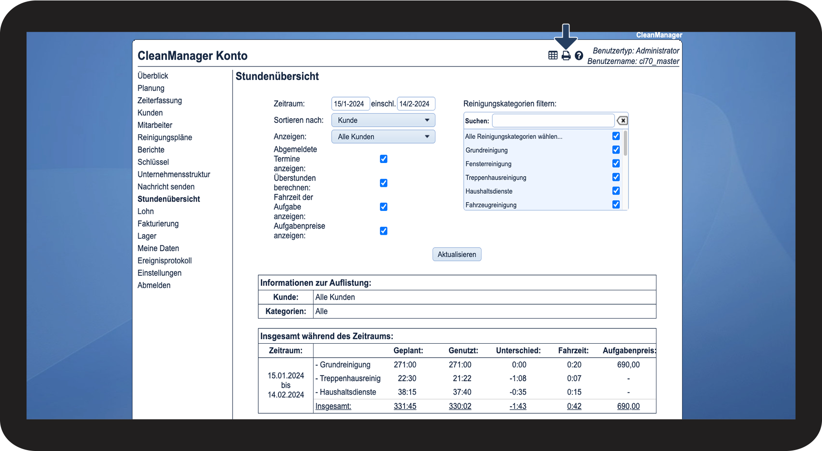The width and height of the screenshot is (822, 451).
Task: Clear the category search with backspace icon
Action: [622, 121]
